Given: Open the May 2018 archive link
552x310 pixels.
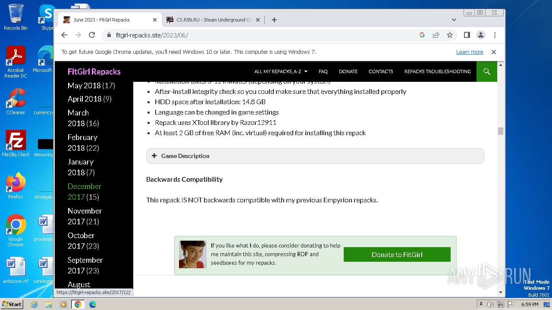Looking at the screenshot, I should 84,85.
